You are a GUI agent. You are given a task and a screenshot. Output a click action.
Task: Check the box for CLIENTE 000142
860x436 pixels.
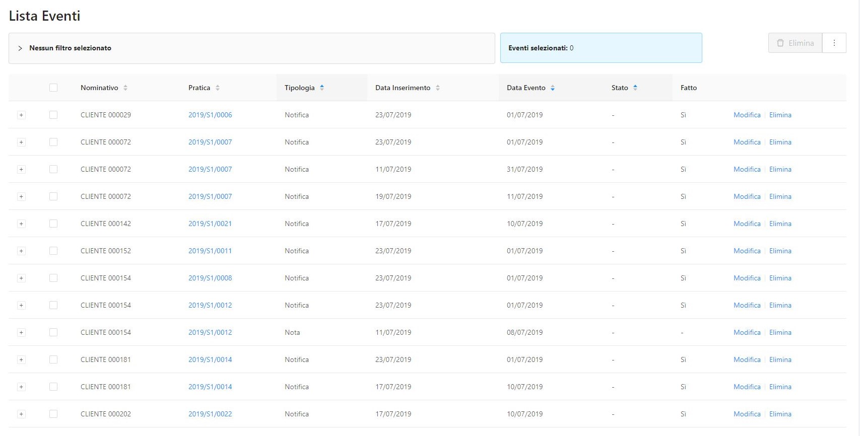(x=53, y=224)
